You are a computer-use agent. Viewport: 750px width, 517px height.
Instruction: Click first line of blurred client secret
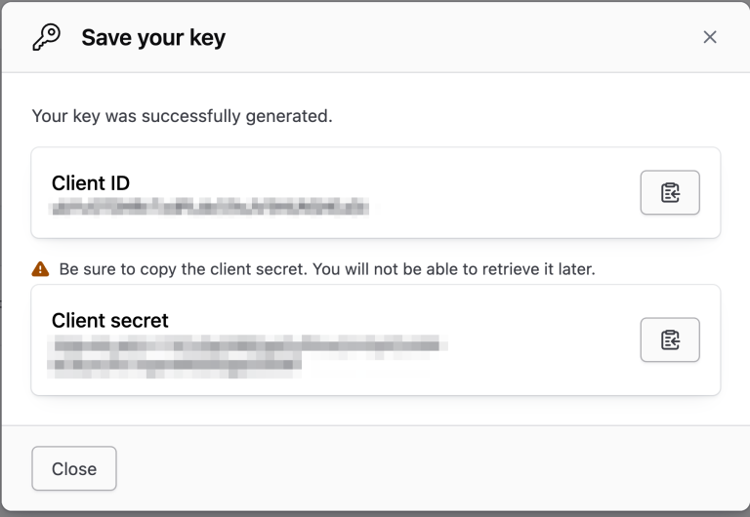click(x=249, y=343)
